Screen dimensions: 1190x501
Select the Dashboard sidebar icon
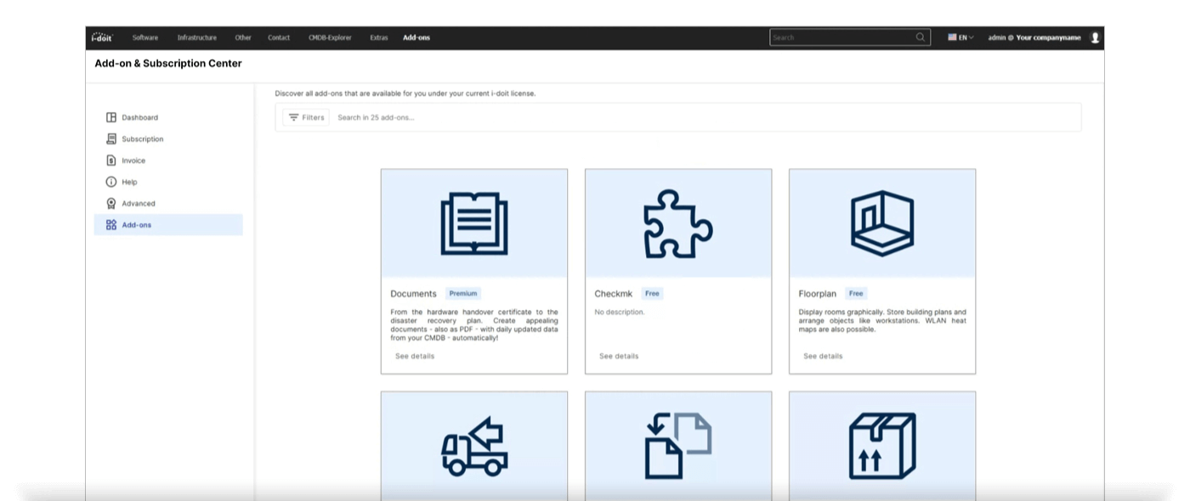[111, 117]
